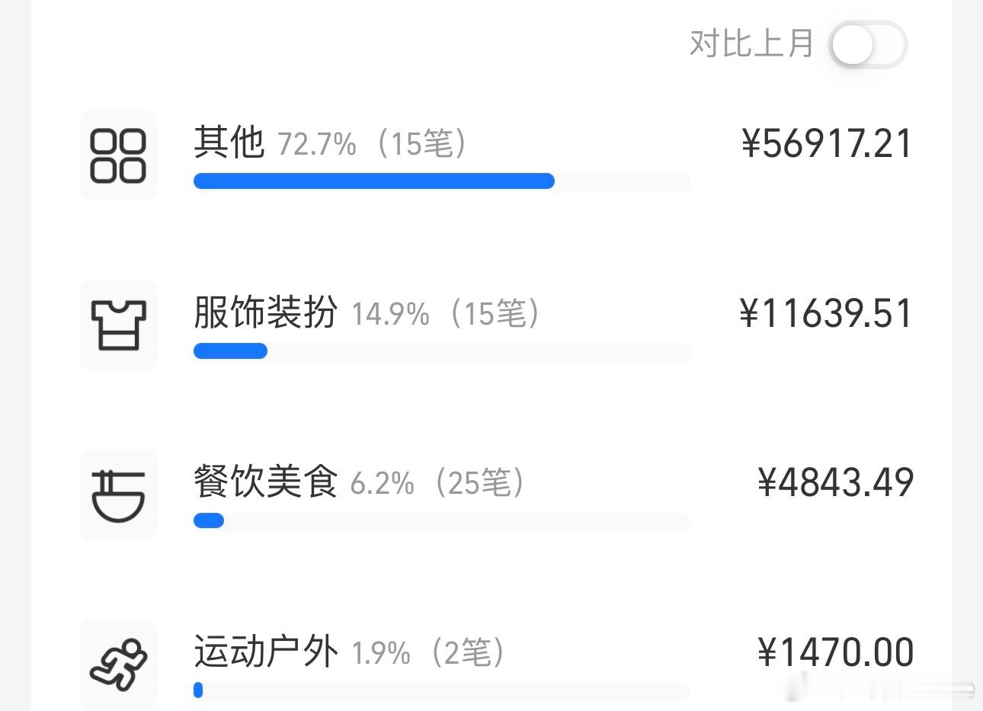Click the ¥1470.00 amount
The width and height of the screenshot is (983, 711).
[x=836, y=653]
